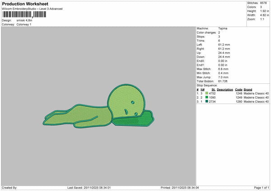Click the light green color swatch for stop 1
The width and height of the screenshot is (271, 191).
click(x=207, y=93)
